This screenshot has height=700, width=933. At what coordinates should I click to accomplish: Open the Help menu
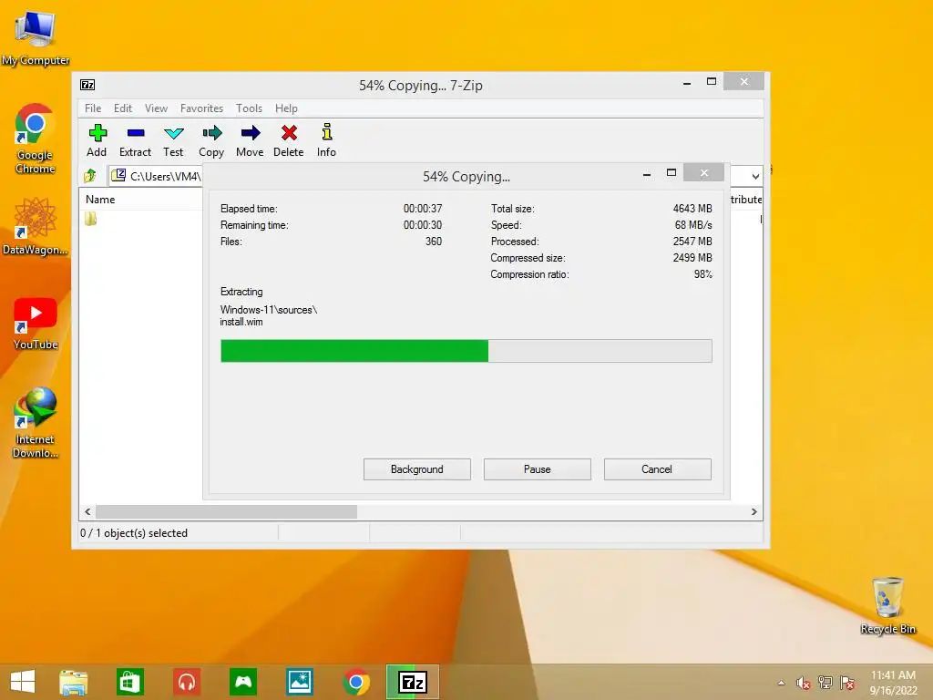[286, 108]
